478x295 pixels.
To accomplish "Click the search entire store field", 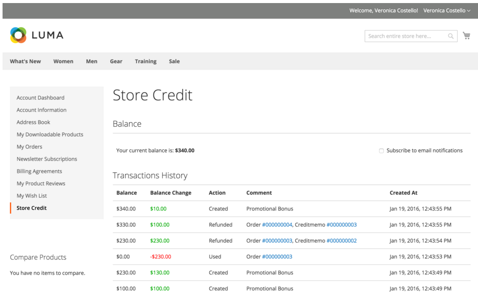I will coord(407,36).
